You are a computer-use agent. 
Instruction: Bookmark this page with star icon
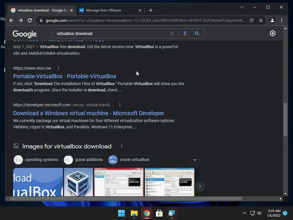click(x=261, y=20)
